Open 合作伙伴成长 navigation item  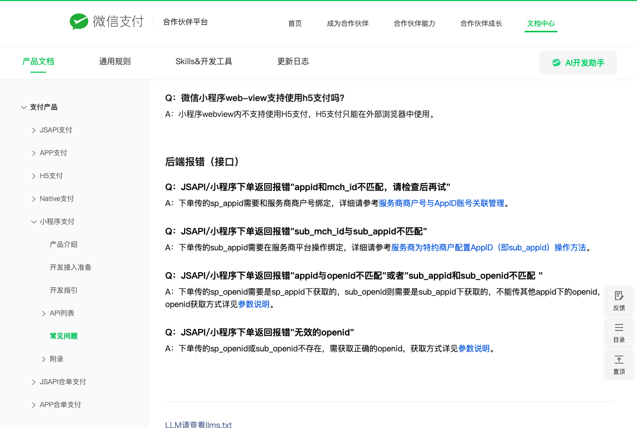481,23
